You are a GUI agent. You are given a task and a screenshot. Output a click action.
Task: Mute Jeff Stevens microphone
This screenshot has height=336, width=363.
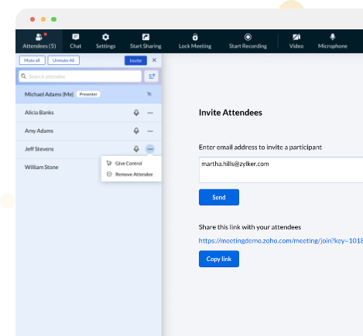[136, 149]
